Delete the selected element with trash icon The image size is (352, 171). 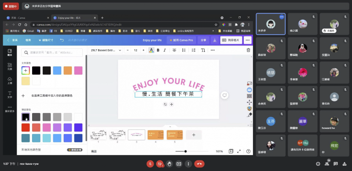pos(248,50)
